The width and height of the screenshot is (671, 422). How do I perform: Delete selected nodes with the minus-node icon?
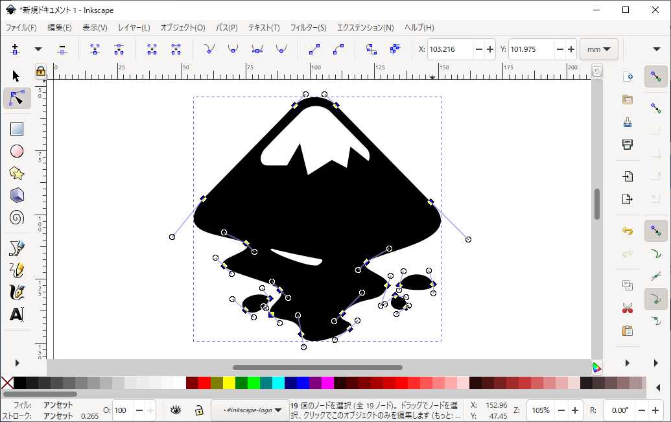point(62,49)
